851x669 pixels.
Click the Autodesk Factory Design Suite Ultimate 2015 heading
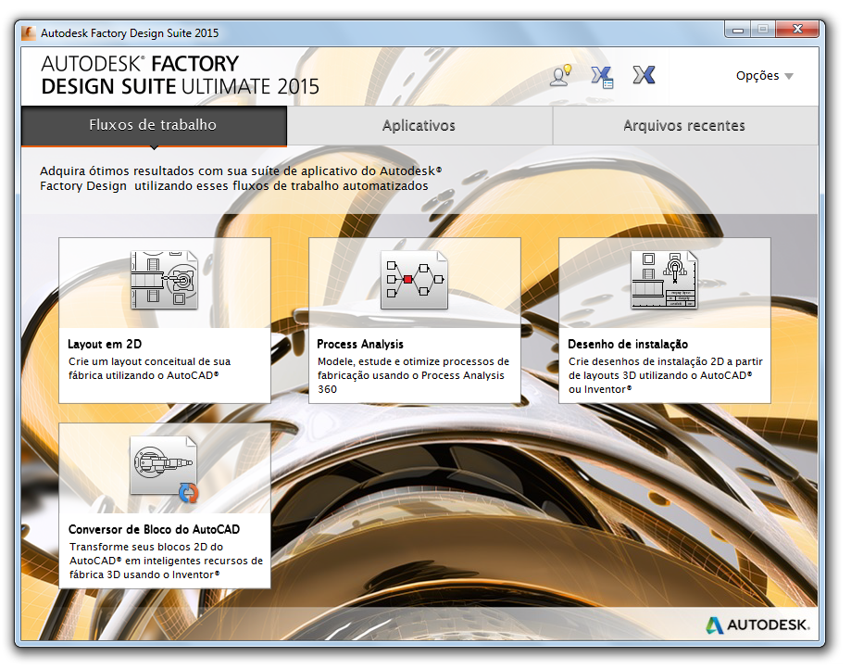(181, 75)
